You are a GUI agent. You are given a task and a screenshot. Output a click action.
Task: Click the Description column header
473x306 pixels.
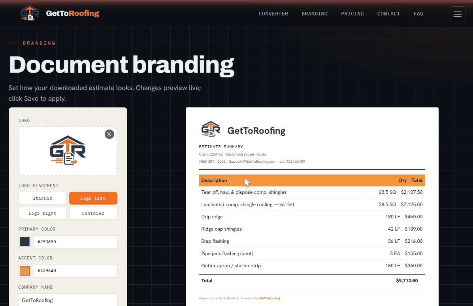pyautogui.click(x=214, y=180)
